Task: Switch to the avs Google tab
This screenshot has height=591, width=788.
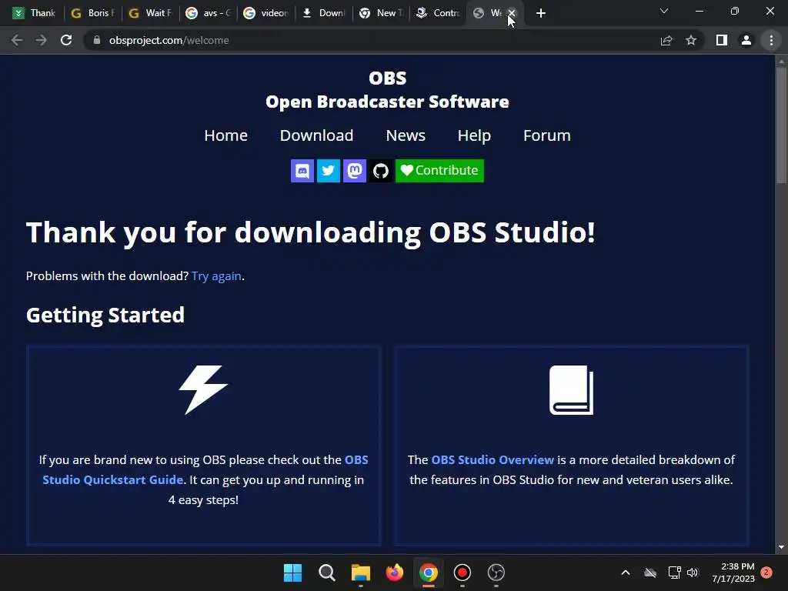Action: click(208, 13)
